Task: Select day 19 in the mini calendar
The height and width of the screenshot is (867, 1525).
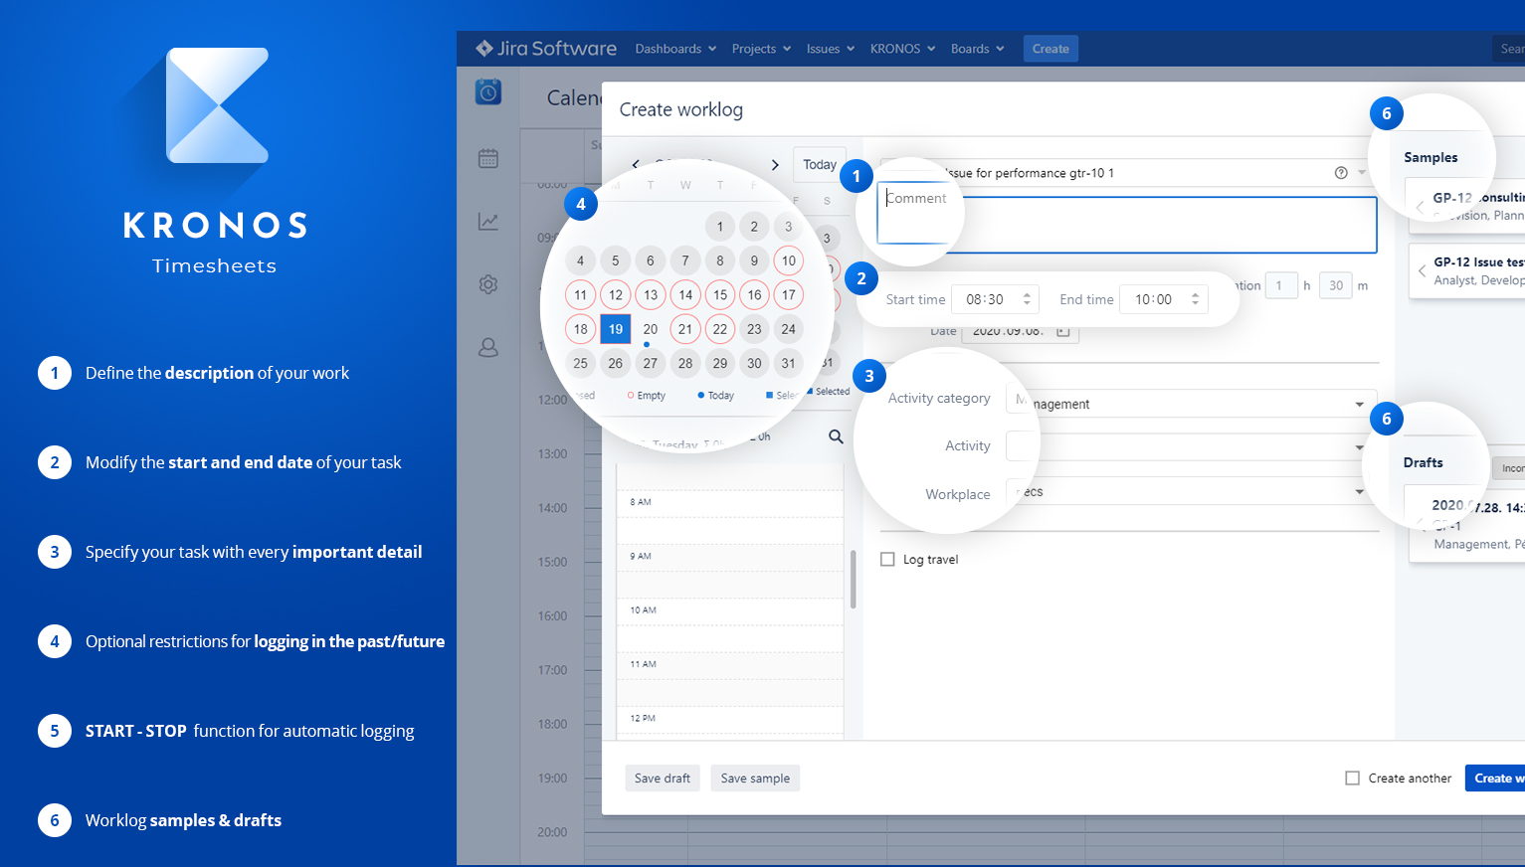Action: point(615,328)
